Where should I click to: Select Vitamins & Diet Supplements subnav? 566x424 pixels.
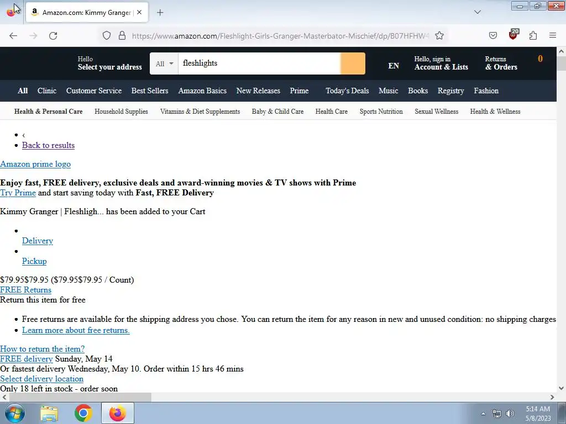click(x=200, y=112)
